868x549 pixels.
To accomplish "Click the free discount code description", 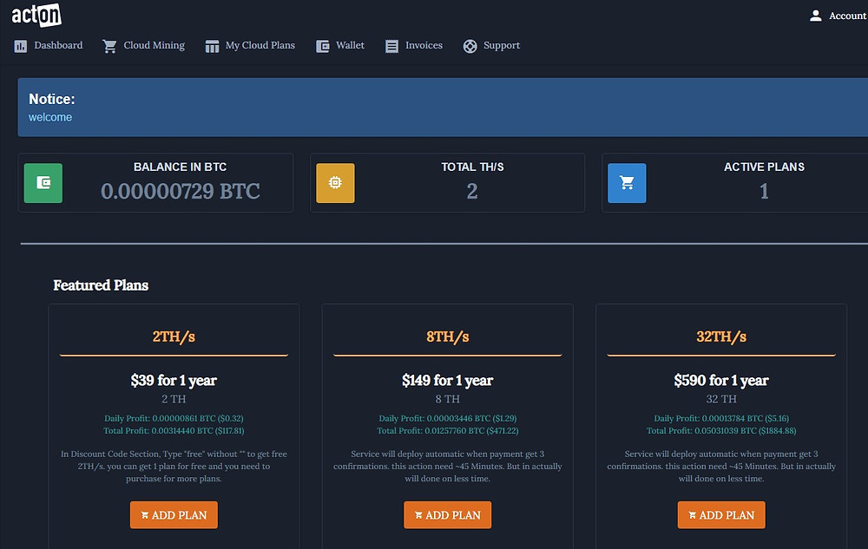I will [174, 466].
